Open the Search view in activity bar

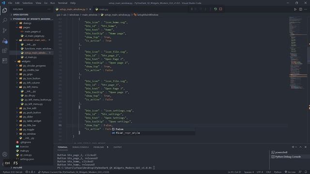(4, 20)
